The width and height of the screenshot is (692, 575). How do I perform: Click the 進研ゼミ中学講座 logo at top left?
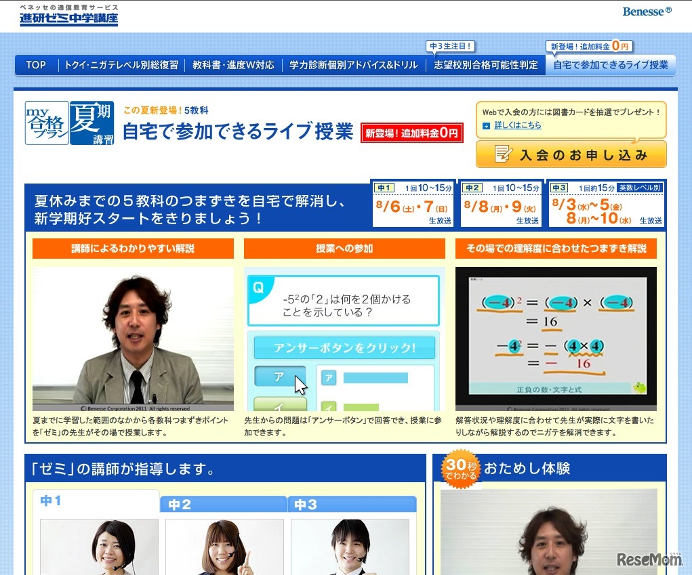[x=67, y=18]
